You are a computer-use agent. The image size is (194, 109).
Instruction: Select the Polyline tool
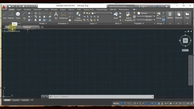[11, 15]
